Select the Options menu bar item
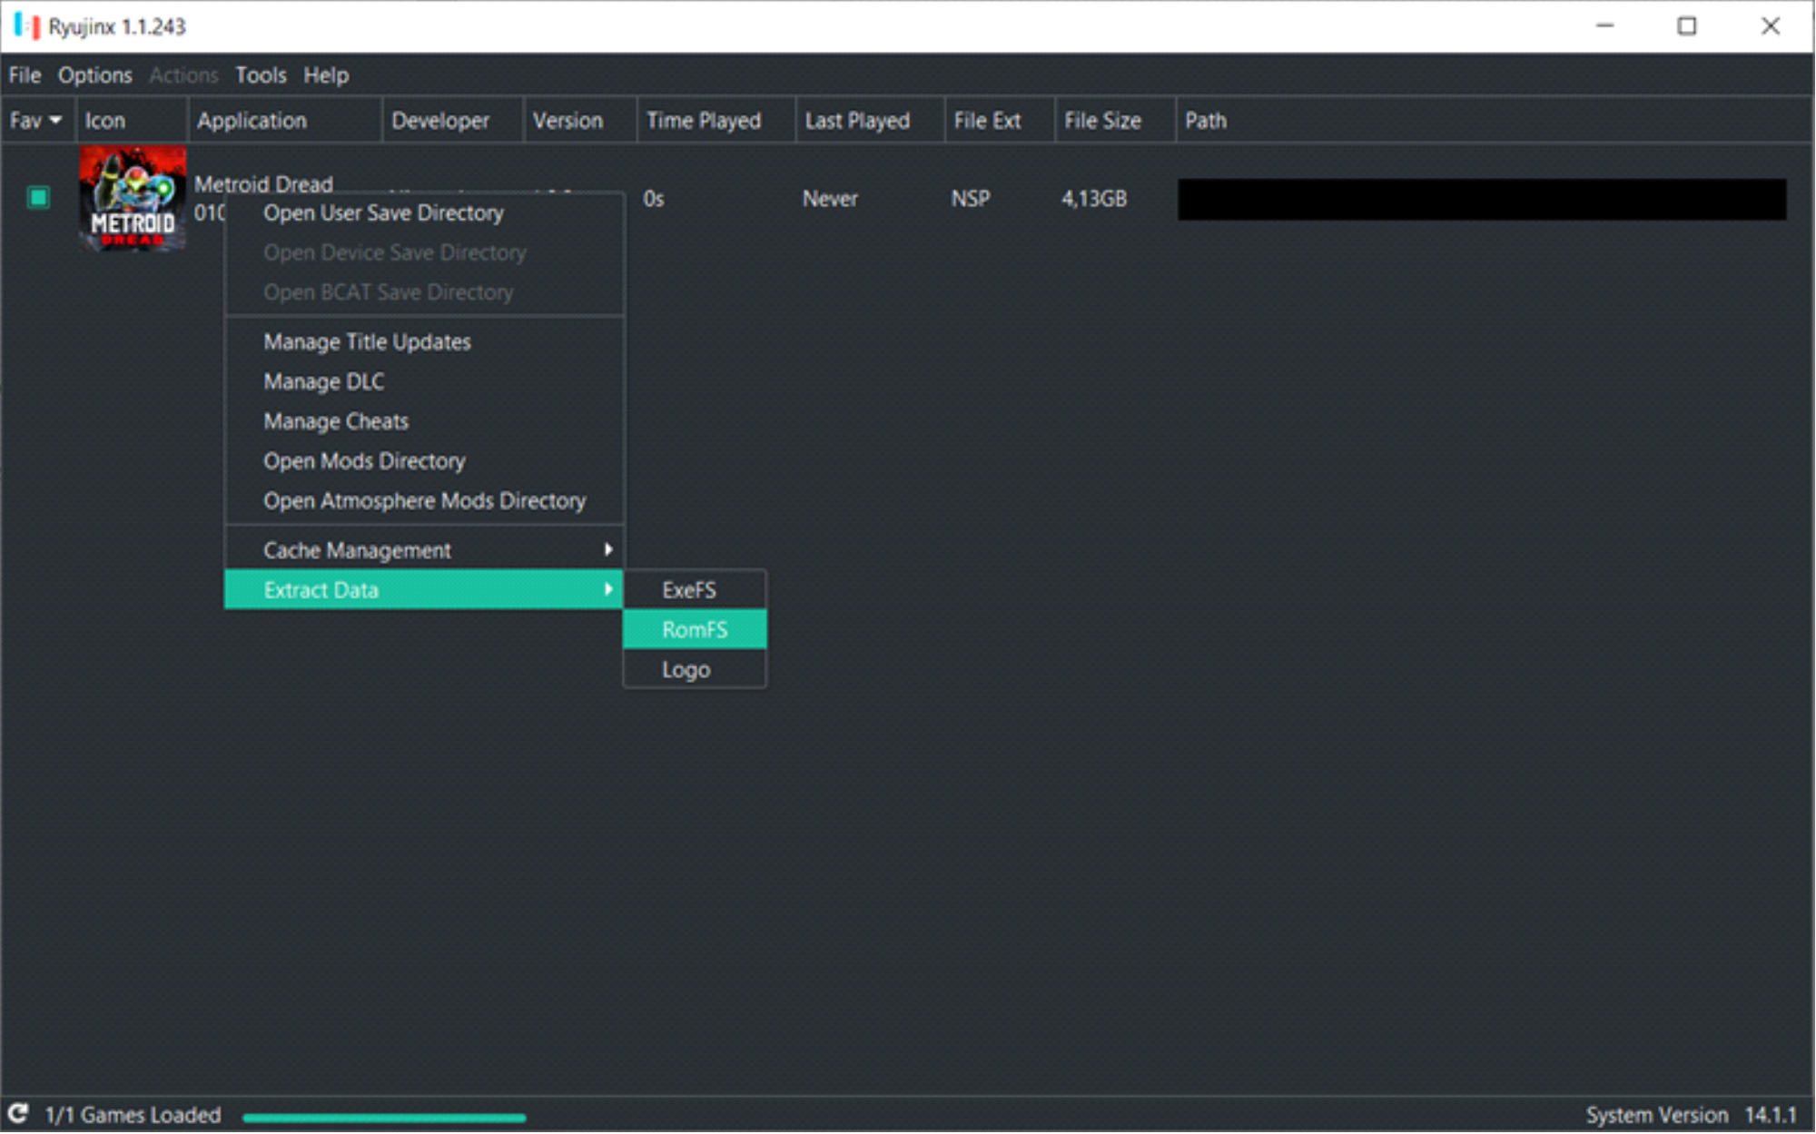The height and width of the screenshot is (1134, 1816). point(93,74)
